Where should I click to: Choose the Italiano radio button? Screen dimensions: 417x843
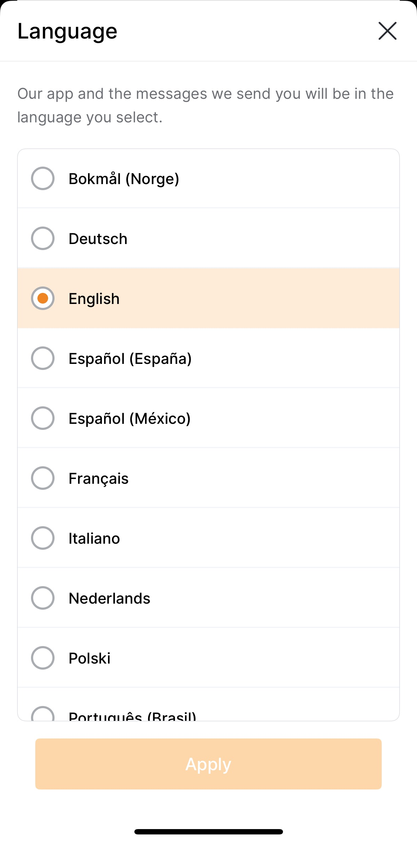43,538
